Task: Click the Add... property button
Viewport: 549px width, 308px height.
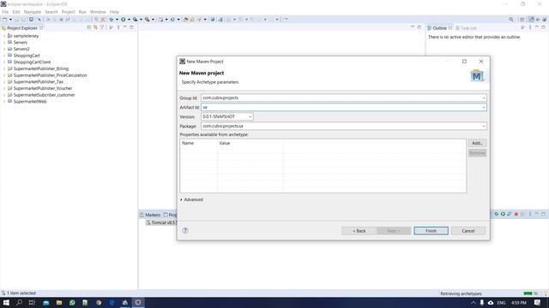Action: [x=477, y=143]
